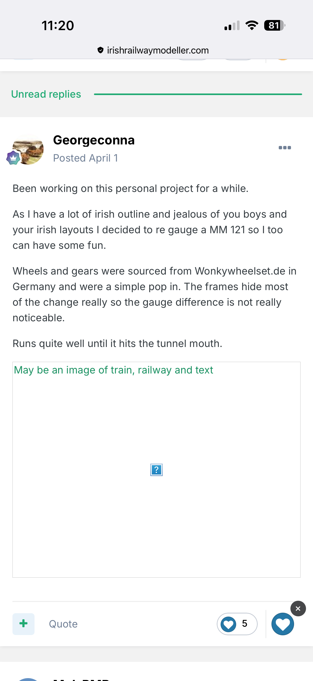Viewport: 313px width, 681px height.
Task: Open the Georgeconna username profile link
Action: coord(94,140)
